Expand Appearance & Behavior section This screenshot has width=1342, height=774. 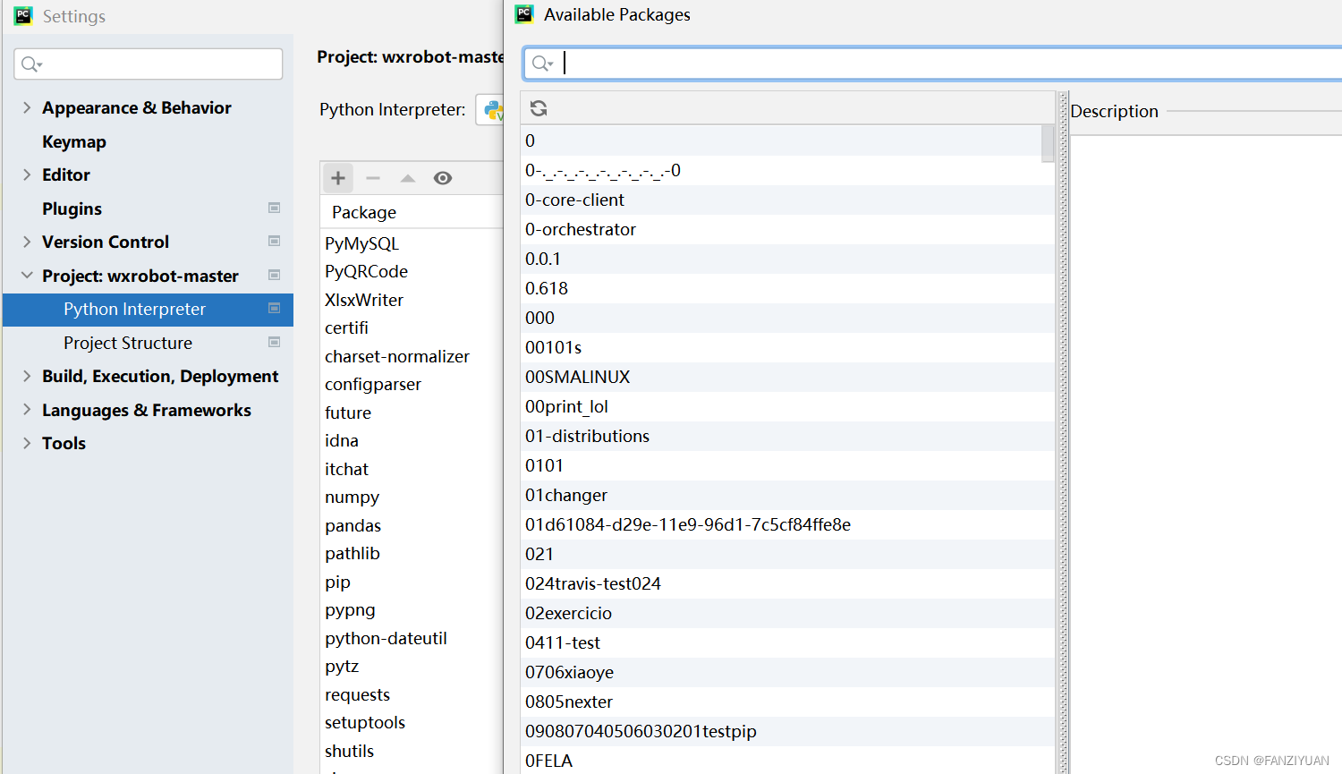(27, 107)
